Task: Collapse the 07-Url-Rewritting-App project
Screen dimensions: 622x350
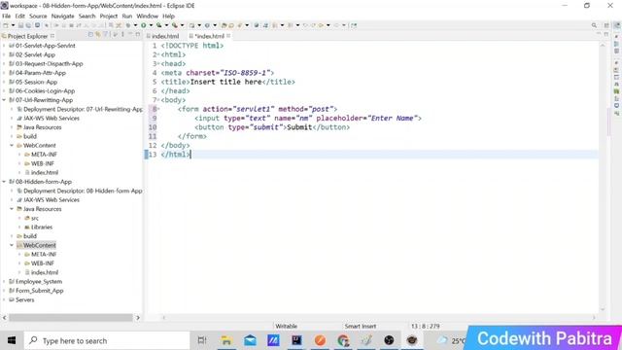Action: point(4,100)
